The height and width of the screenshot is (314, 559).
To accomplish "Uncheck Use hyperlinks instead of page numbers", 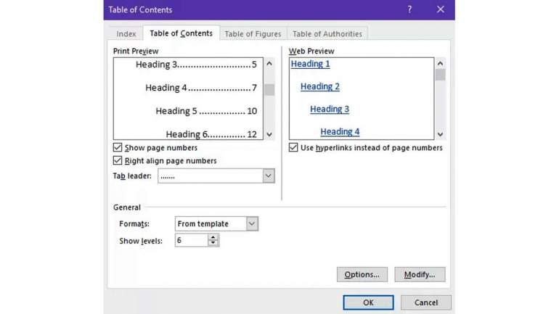I will click(x=293, y=147).
